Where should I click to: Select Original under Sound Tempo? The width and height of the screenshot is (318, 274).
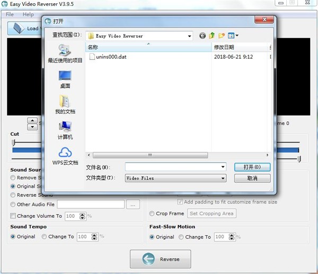(13, 236)
